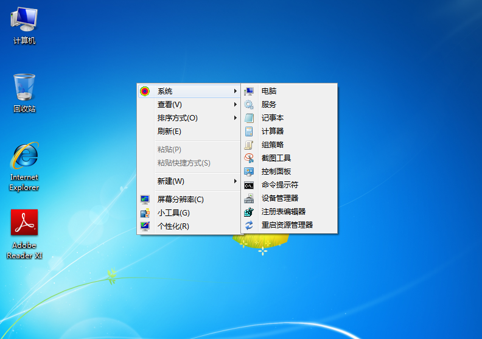This screenshot has width=482, height=339.
Task: Select 重启资源管理器 from the submenu
Action: (x=289, y=225)
